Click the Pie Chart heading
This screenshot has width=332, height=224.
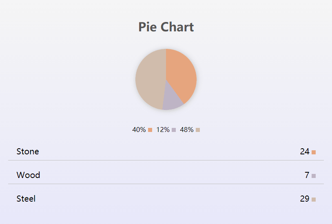tap(166, 27)
